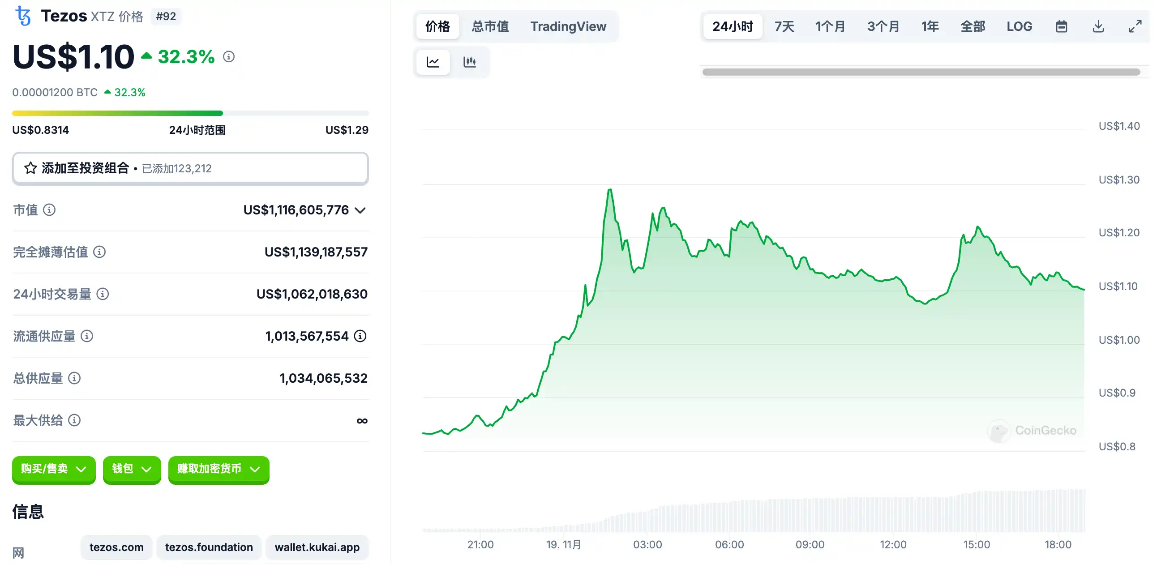Expand the market cap value chevron
Image resolution: width=1157 pixels, height=564 pixels.
360,210
